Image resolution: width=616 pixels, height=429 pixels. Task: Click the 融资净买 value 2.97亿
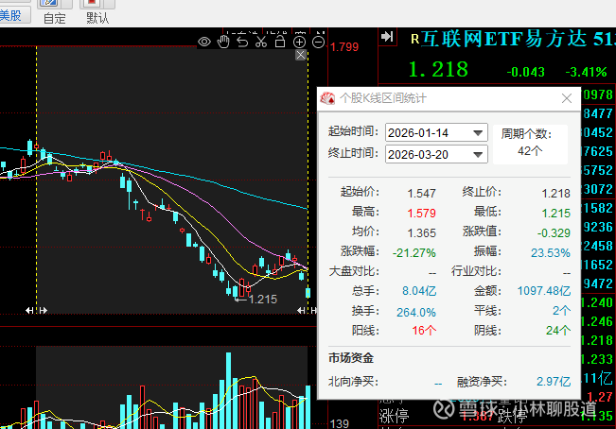pos(554,382)
